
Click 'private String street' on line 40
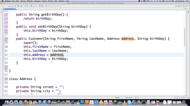[35, 87]
